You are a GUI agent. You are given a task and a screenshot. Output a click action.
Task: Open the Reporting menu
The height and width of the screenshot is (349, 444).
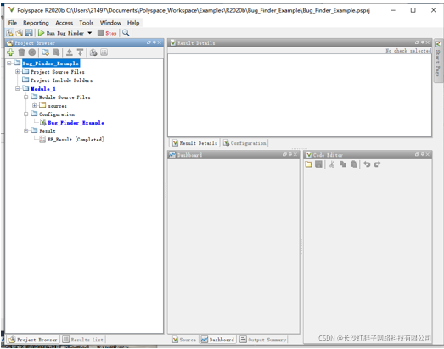pos(36,23)
